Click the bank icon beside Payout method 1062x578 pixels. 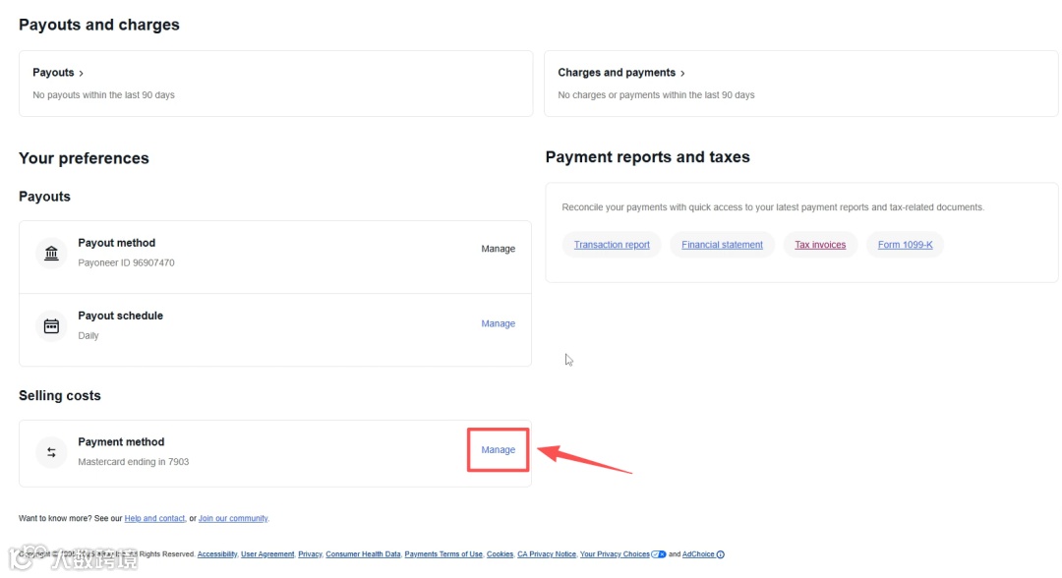coord(51,253)
